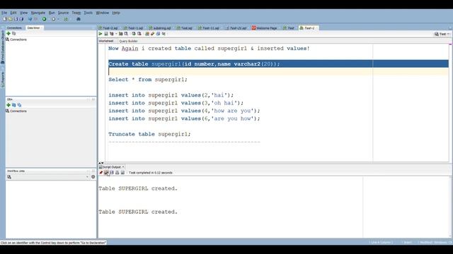Viewport: 453px width, 254px height.
Task: Click the red pin icon in Script Output
Action: click(101, 172)
